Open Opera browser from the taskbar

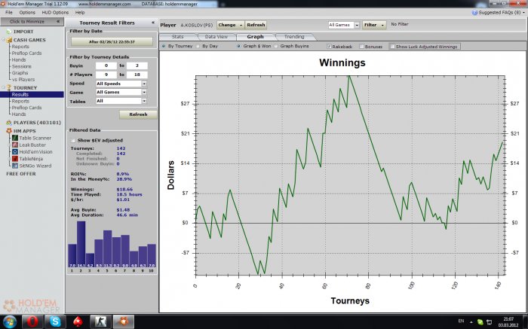pyautogui.click(x=32, y=321)
